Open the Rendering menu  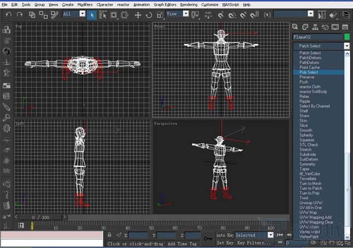click(x=189, y=4)
